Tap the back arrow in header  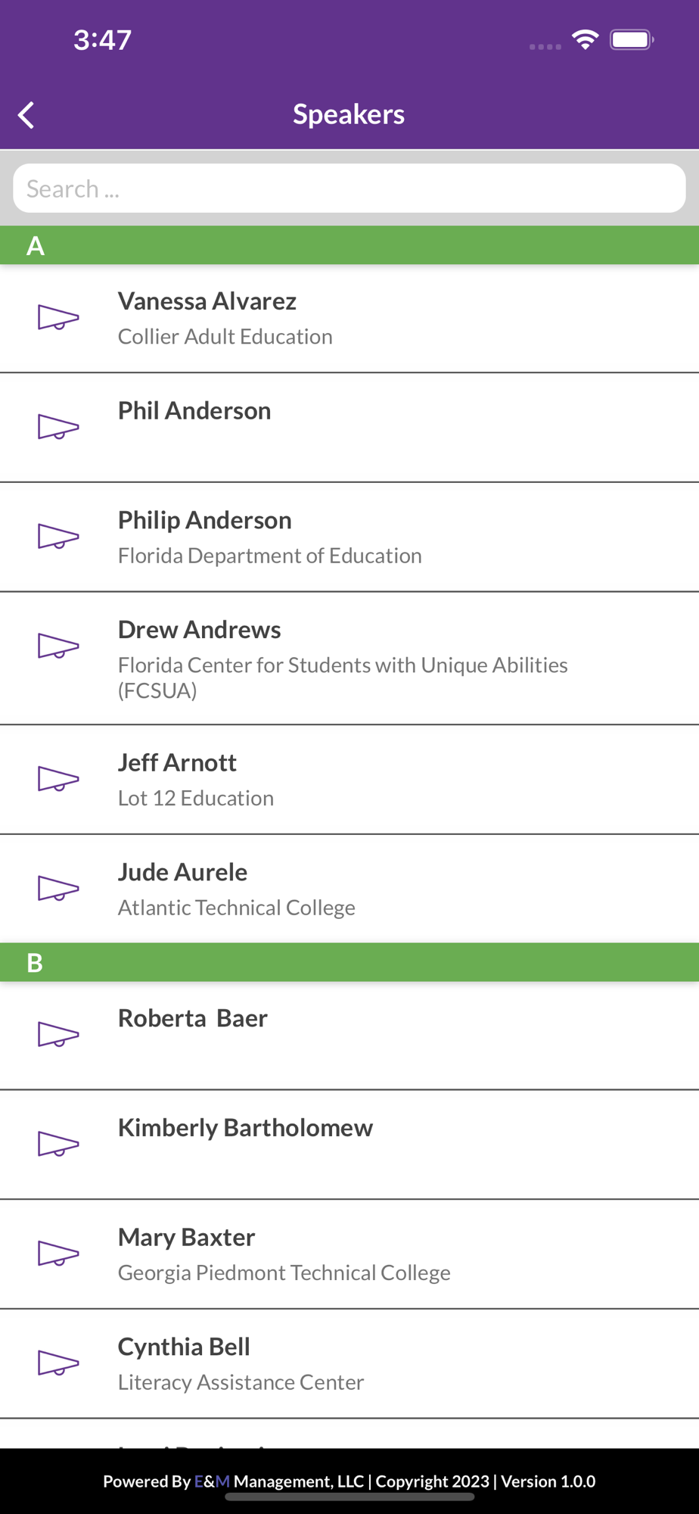[26, 115]
